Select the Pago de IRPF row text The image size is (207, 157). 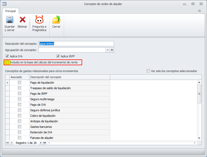pyautogui.click(x=39, y=94)
